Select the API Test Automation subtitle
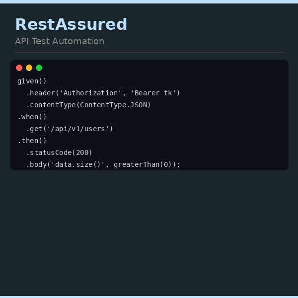This screenshot has height=298, width=298. pos(60,41)
